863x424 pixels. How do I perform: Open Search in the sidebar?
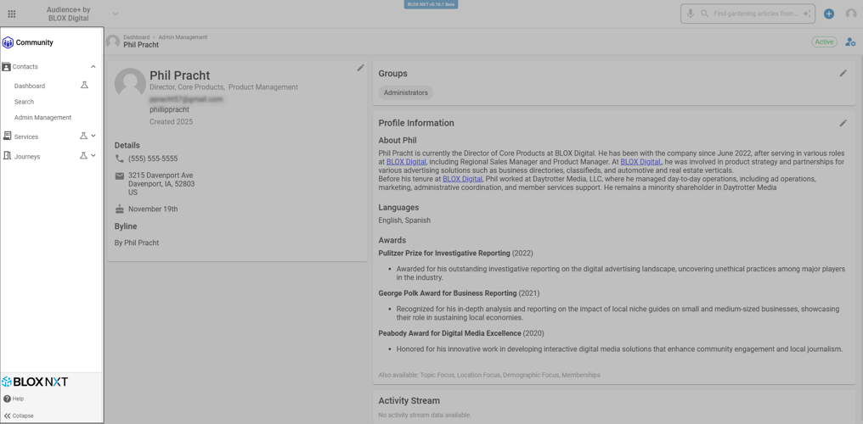(25, 102)
